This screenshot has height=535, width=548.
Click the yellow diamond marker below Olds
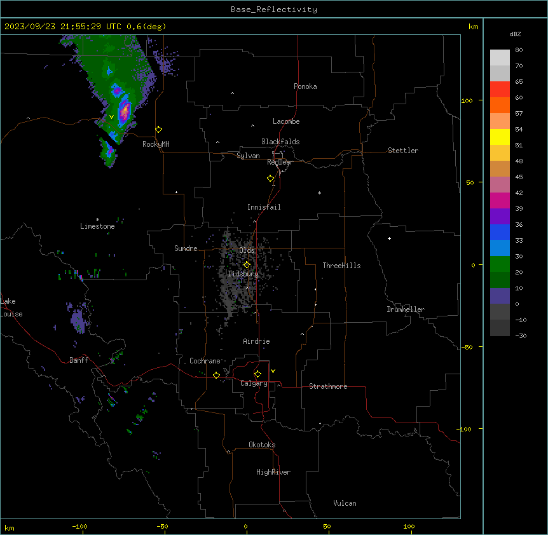(x=247, y=264)
